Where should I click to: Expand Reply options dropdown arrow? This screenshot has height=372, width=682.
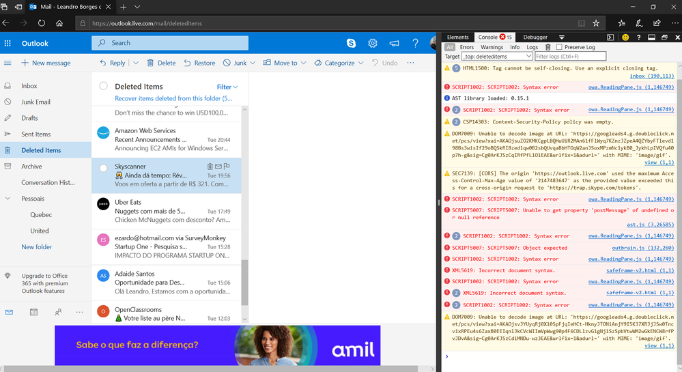(x=136, y=63)
